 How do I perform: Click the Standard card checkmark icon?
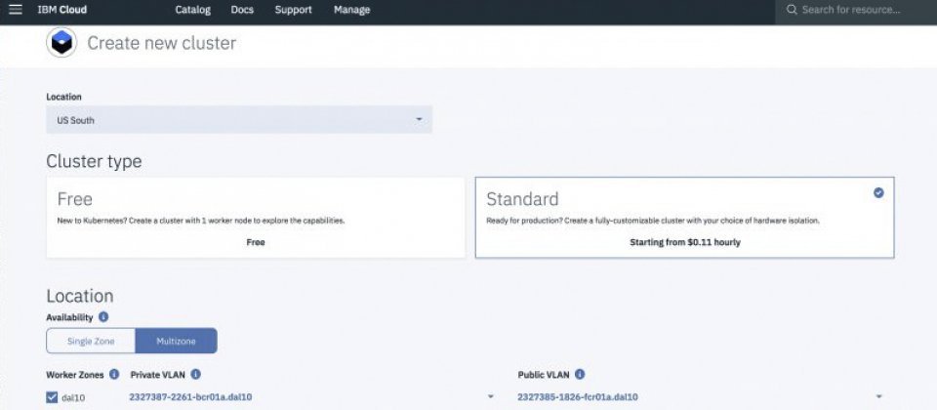point(878,192)
